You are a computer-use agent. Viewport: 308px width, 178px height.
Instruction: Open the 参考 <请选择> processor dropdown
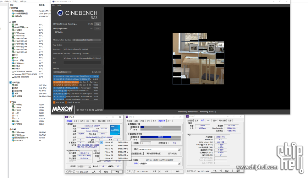tap(160, 164)
